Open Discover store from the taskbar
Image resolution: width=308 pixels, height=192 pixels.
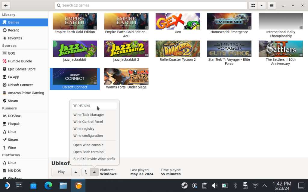33,185
